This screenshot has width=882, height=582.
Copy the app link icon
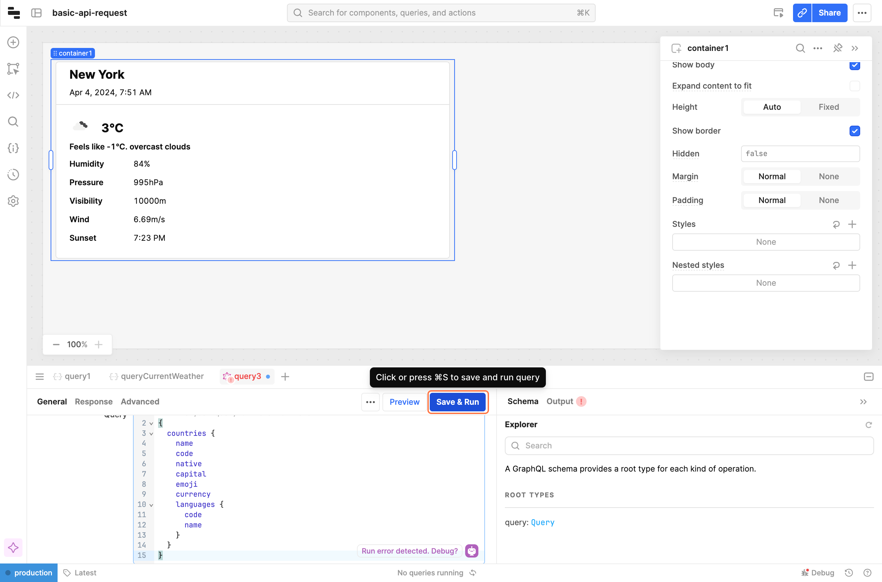(x=802, y=13)
